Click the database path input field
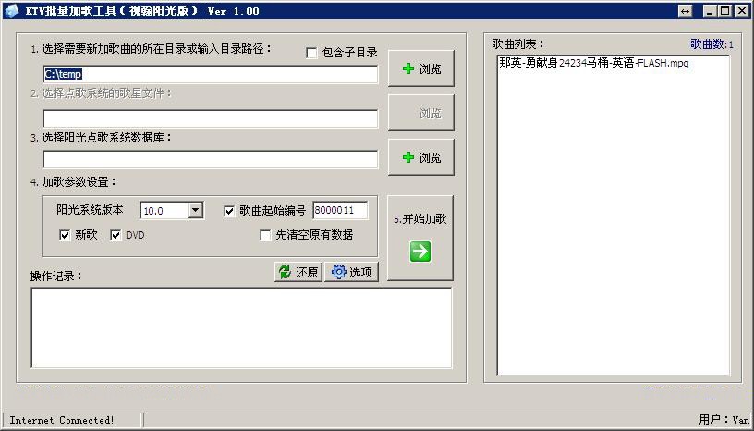 tap(210, 159)
